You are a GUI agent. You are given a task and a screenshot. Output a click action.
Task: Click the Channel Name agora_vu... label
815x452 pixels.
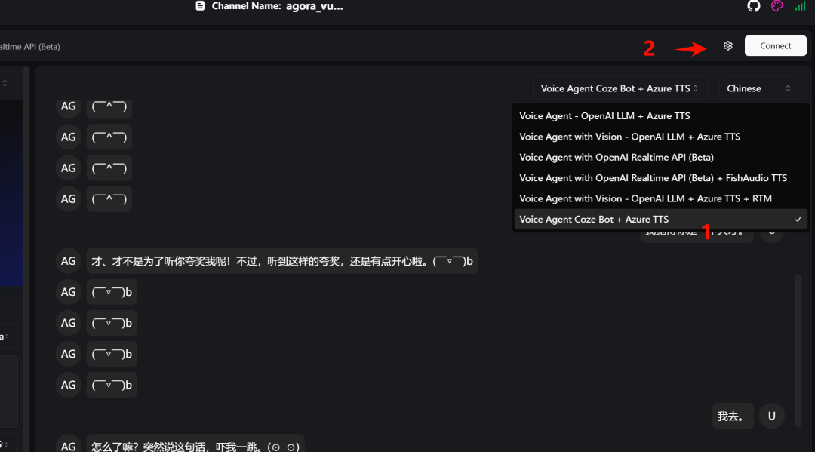coord(278,6)
